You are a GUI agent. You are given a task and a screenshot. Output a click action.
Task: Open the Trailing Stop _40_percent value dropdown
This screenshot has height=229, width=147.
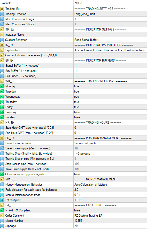[x=110, y=154]
